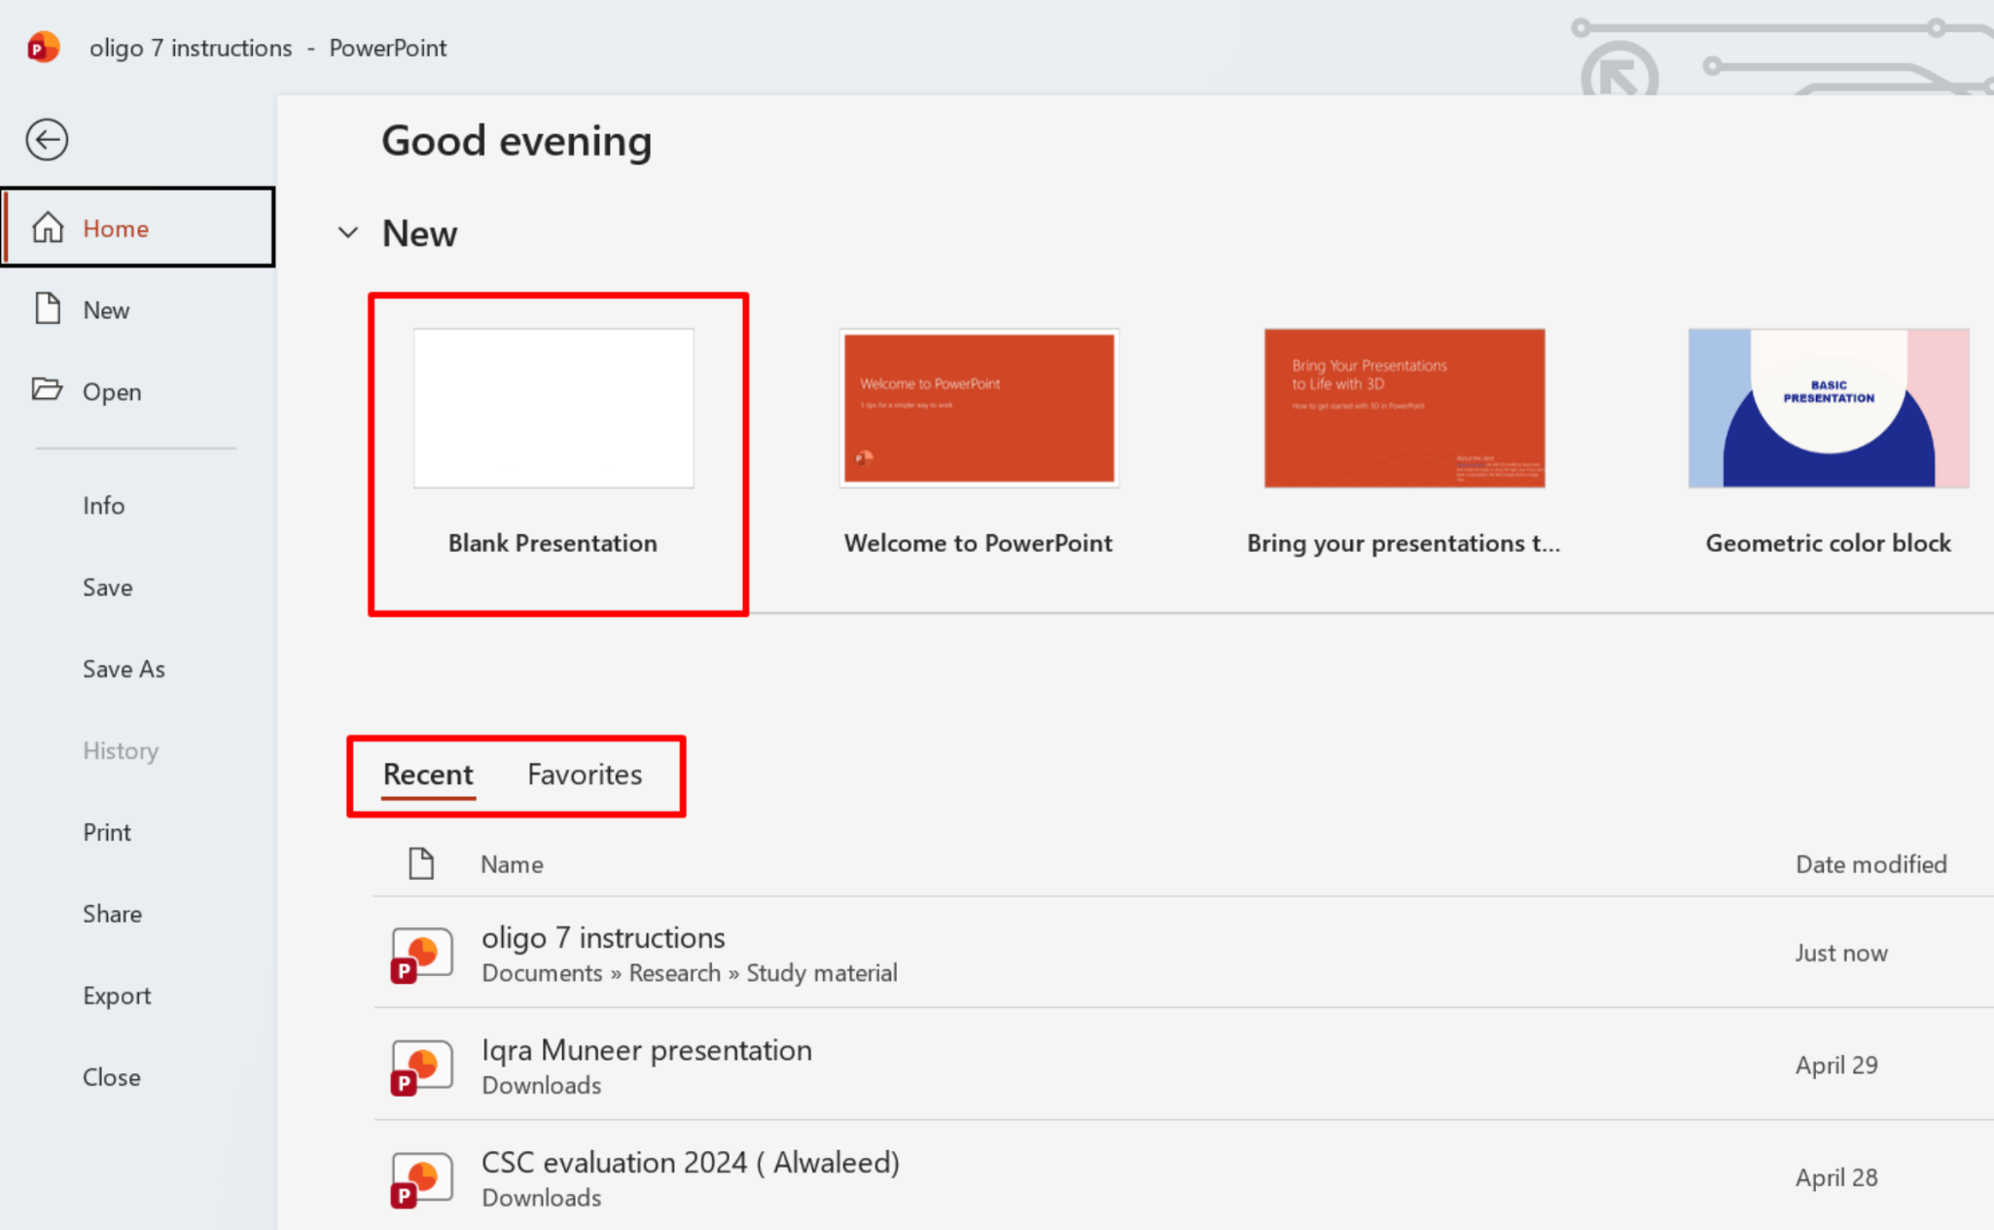Open the Print page
The height and width of the screenshot is (1230, 1994).
107,832
